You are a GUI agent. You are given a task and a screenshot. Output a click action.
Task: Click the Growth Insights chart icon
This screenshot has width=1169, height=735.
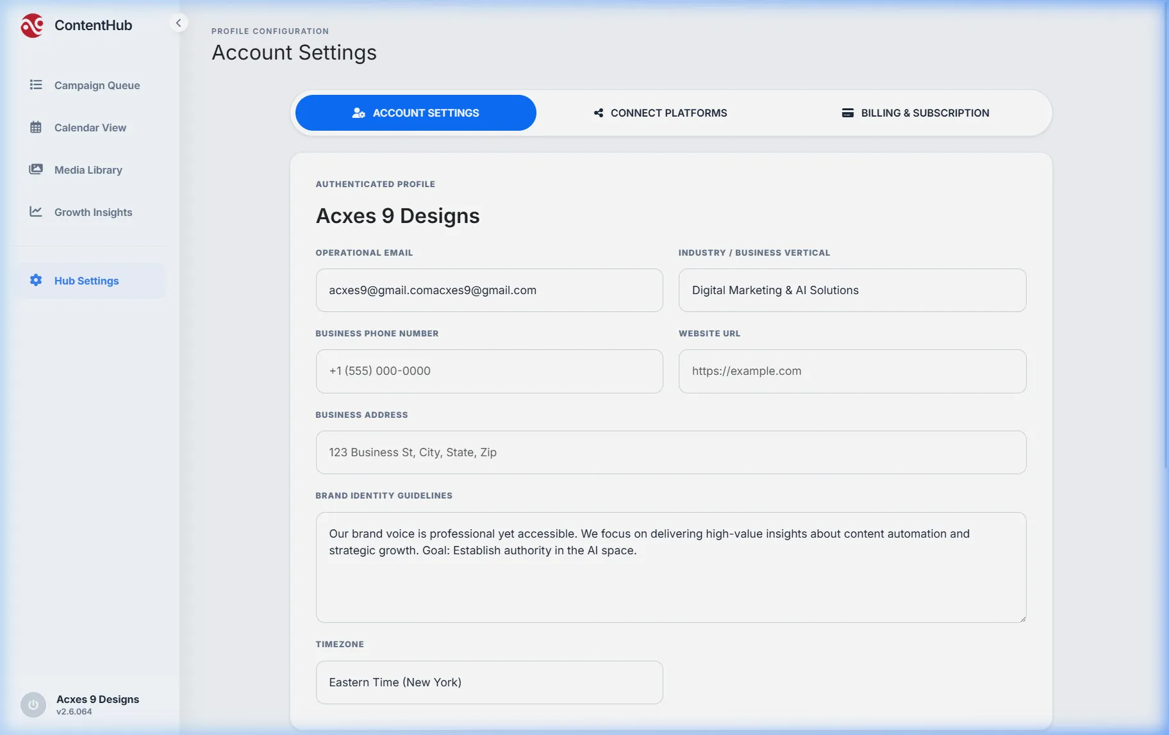coord(36,211)
